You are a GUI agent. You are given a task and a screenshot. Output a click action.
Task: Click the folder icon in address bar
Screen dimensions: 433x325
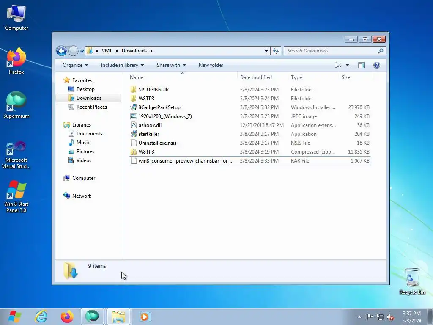90,51
